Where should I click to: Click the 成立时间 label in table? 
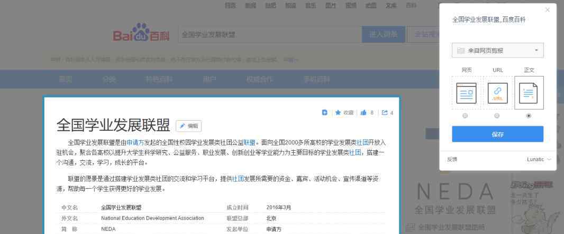(238, 208)
